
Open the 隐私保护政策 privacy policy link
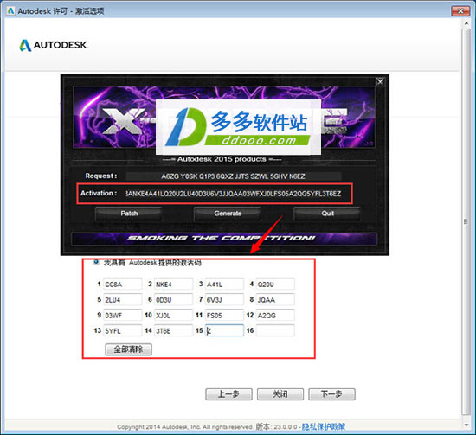click(x=324, y=426)
